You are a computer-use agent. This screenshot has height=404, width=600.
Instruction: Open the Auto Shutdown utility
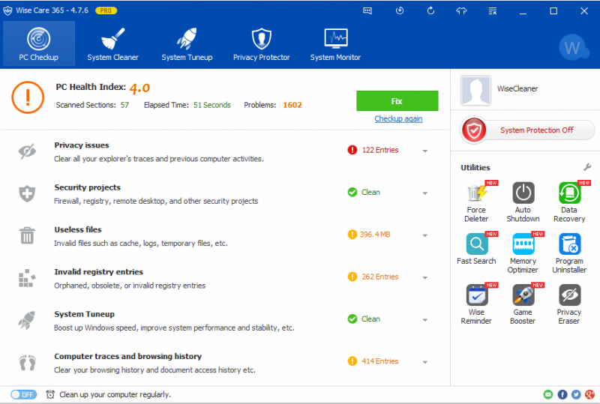pyautogui.click(x=523, y=202)
